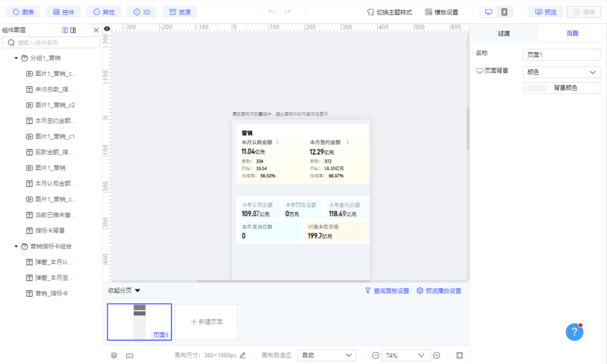This screenshot has height=364, width=607.
Task: Collapse the 营销指标卡组合 group
Action: [x=16, y=246]
